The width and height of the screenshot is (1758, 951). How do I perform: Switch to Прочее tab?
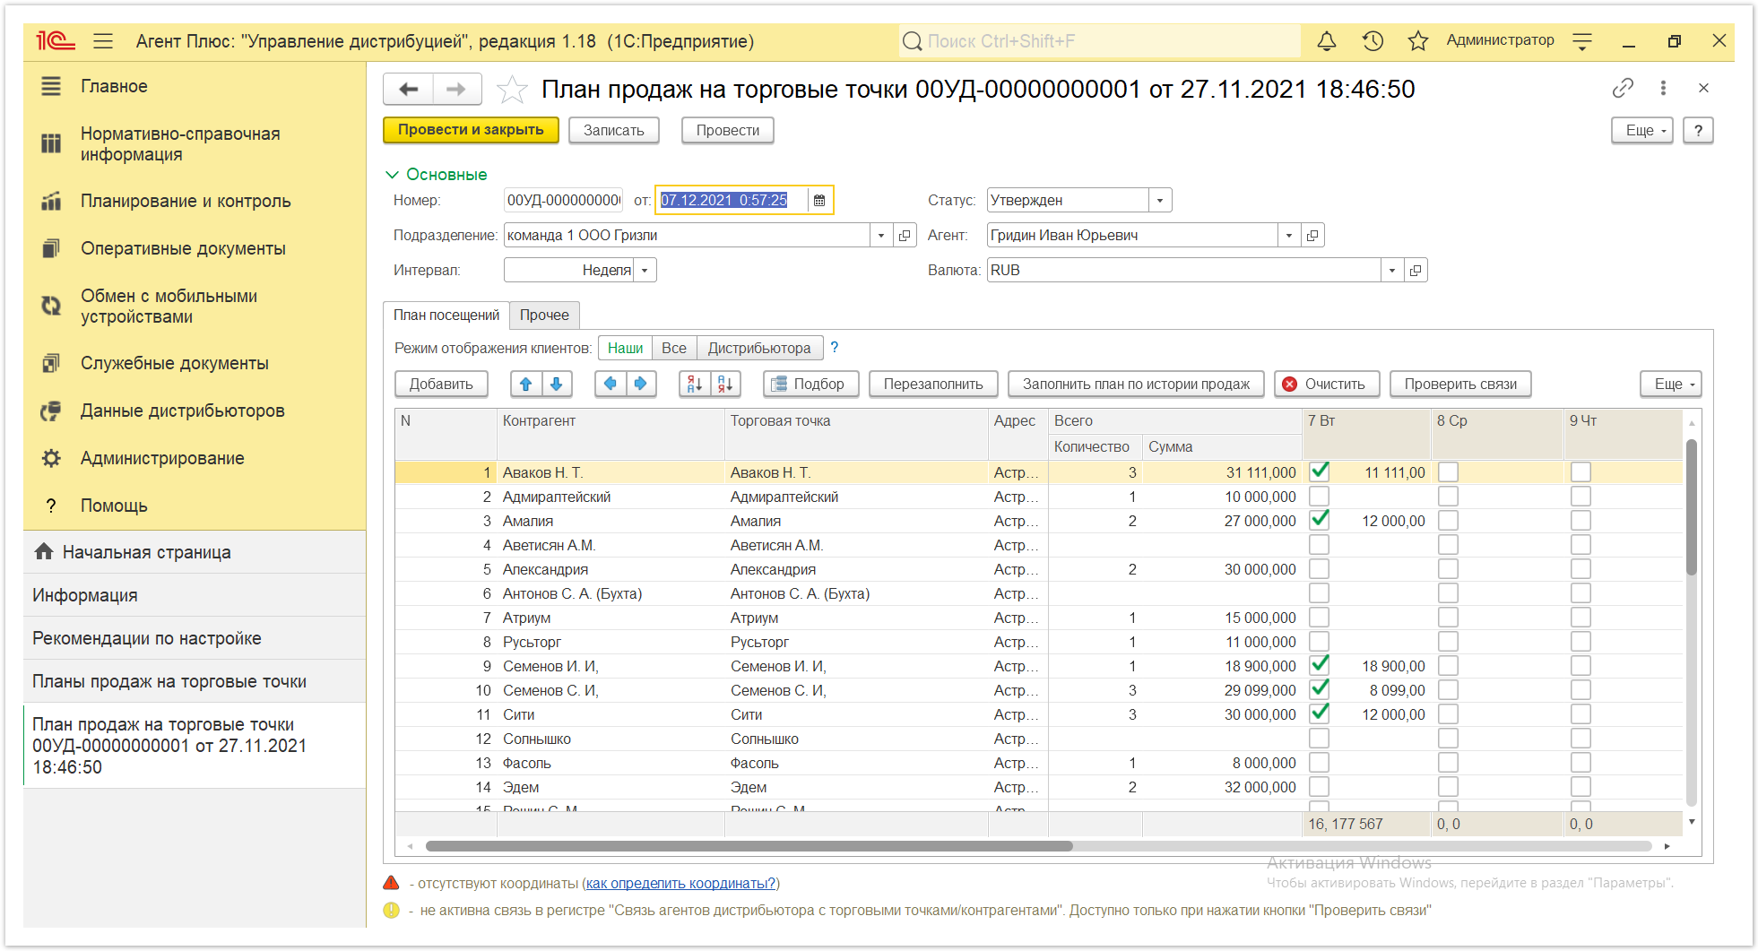click(544, 315)
